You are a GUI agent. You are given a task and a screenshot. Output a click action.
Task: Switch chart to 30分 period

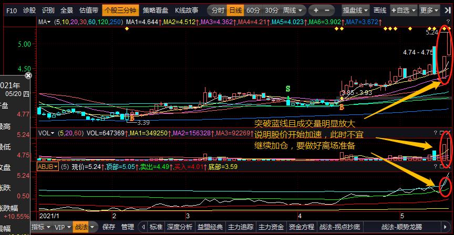pyautogui.click(x=271, y=10)
